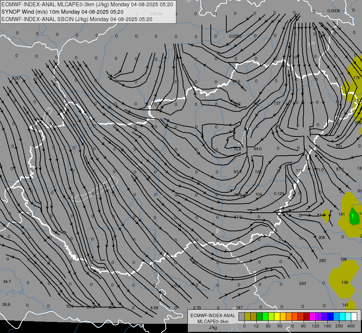Image resolution: width=362 pixels, height=333 pixels.
Task: Click the map value 243
Action: pos(302,283)
